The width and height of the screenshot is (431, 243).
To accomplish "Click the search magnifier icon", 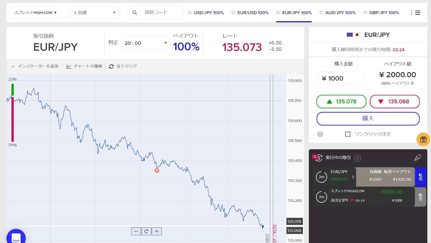I will point(135,13).
